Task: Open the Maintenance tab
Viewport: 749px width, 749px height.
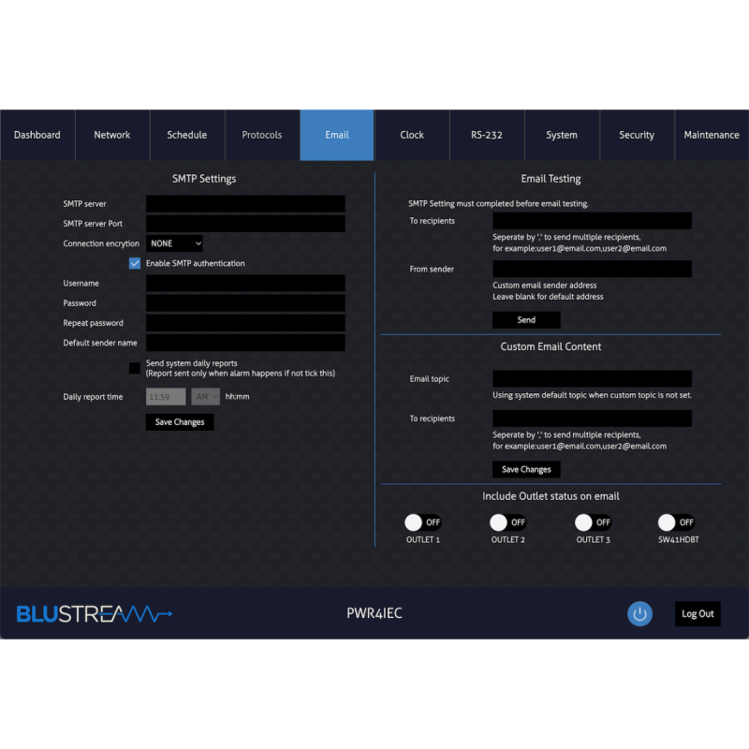Action: pyautogui.click(x=712, y=135)
